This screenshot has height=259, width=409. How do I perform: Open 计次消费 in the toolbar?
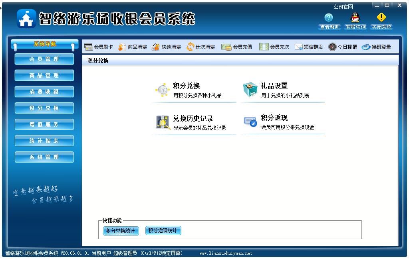point(201,47)
